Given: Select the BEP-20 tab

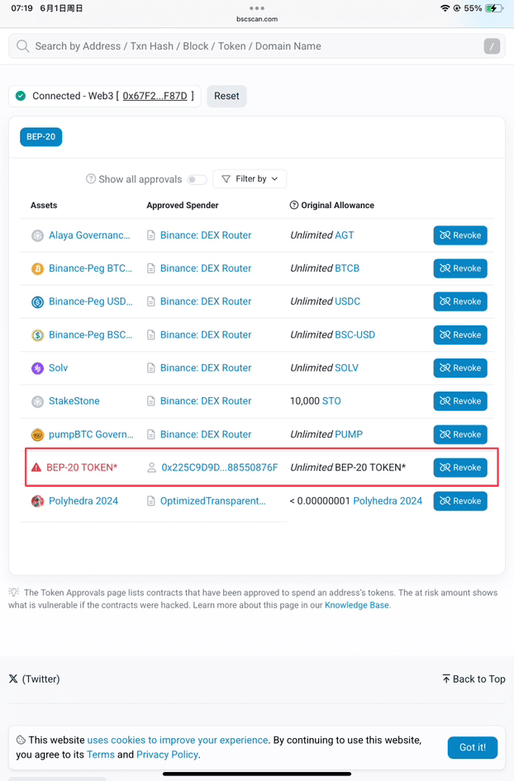Looking at the screenshot, I should [x=40, y=137].
